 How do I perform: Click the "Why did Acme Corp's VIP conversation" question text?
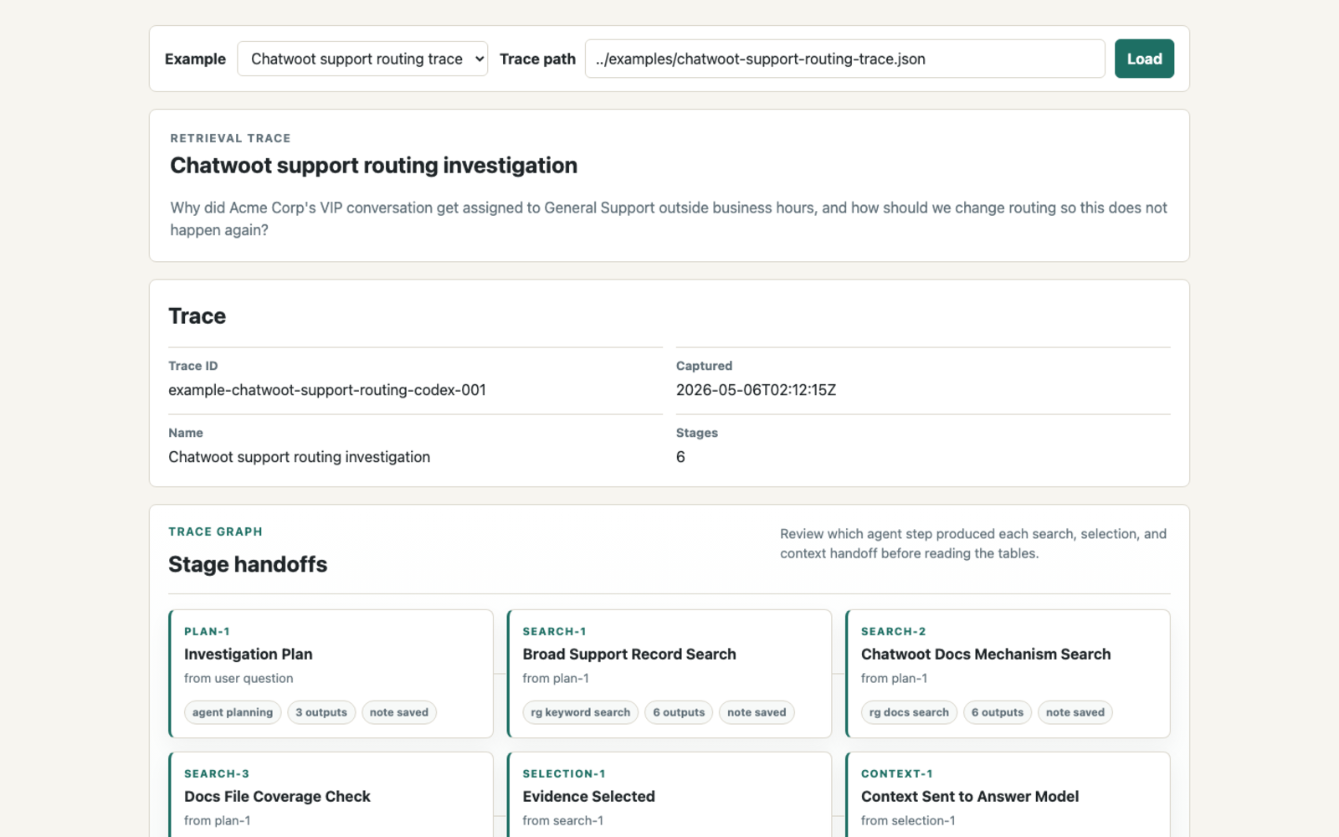[669, 218]
